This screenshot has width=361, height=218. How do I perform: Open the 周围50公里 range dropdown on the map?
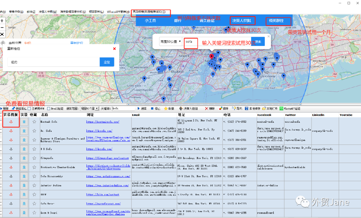coord(170,42)
